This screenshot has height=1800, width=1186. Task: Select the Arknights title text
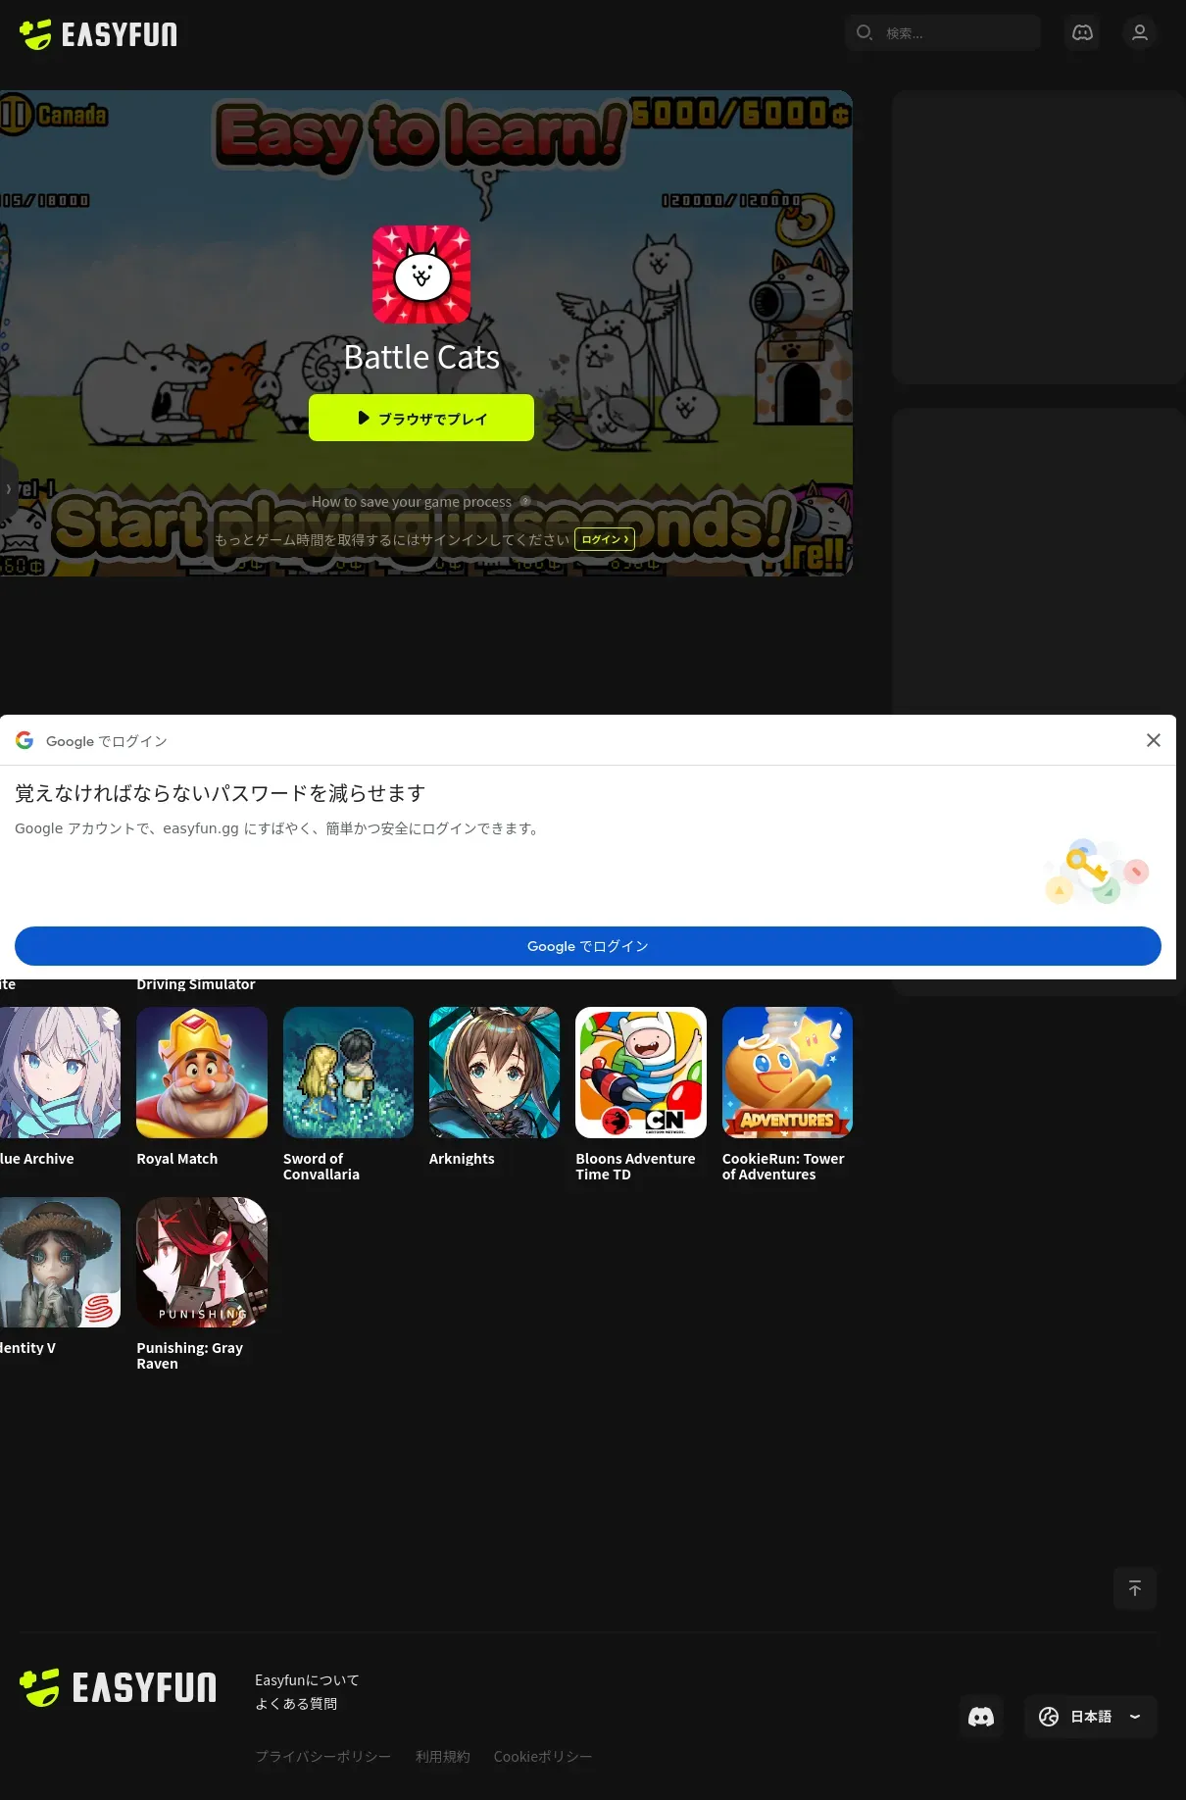[x=462, y=1159]
